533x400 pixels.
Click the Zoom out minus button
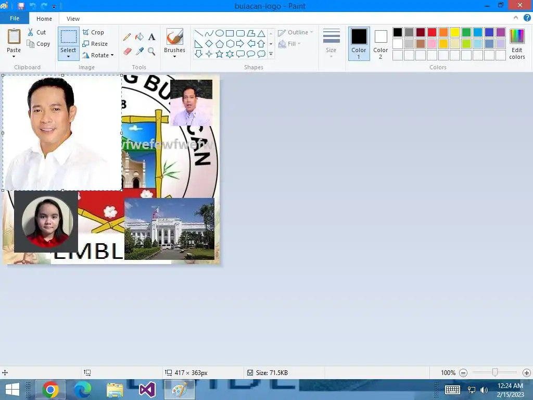(x=463, y=373)
